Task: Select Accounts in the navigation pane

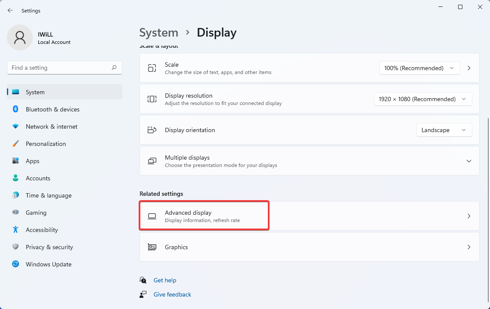Action: pyautogui.click(x=39, y=178)
